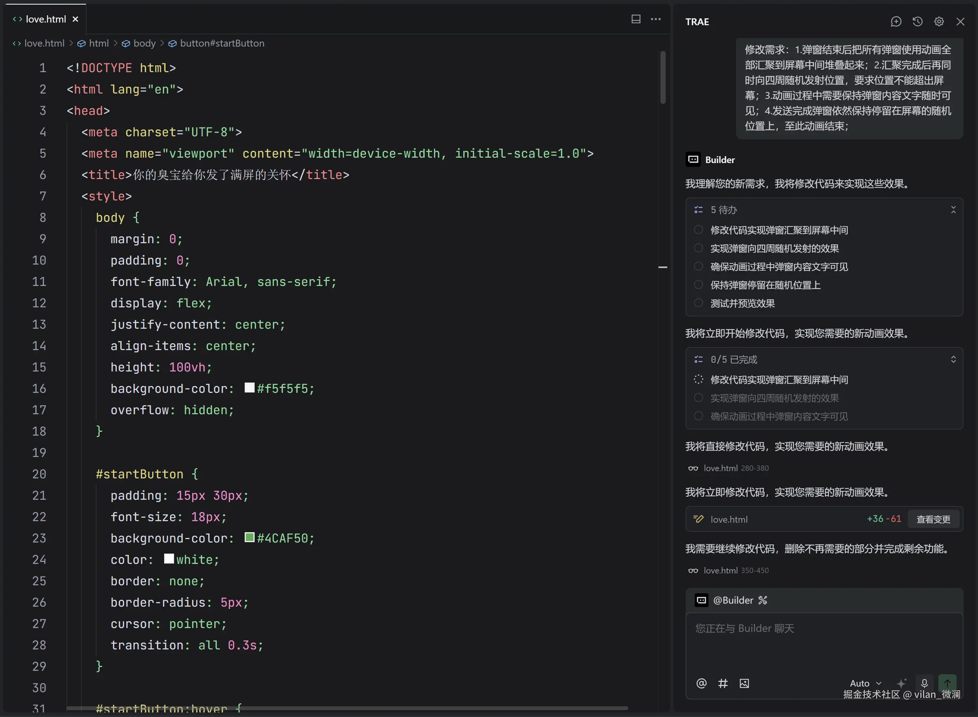Image resolution: width=978 pixels, height=717 pixels.
Task: Open TRAE settings gear icon
Action: pyautogui.click(x=939, y=22)
